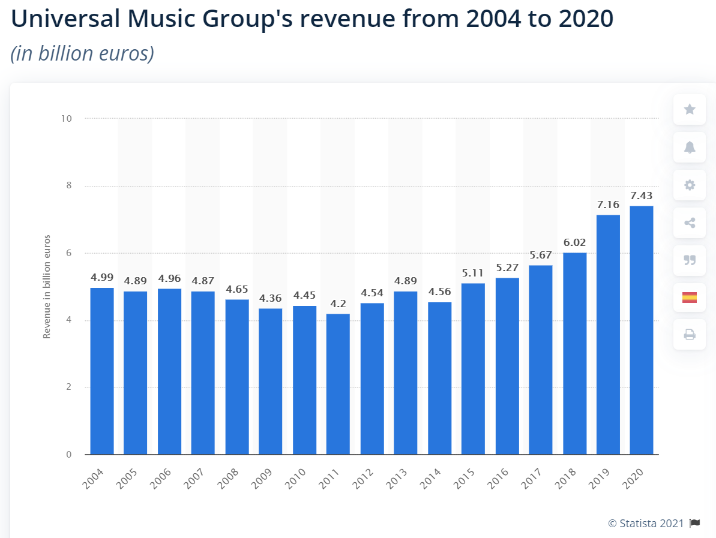Click the 2017 bar labeled 5.67
The height and width of the screenshot is (538, 716).
(x=541, y=360)
